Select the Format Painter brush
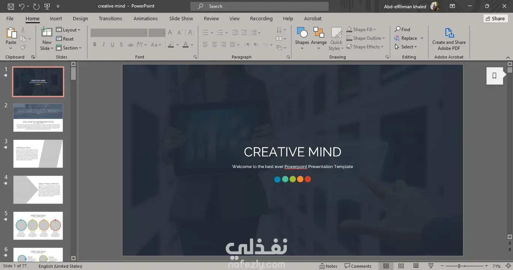This screenshot has width=513, height=270. pyautogui.click(x=23, y=47)
